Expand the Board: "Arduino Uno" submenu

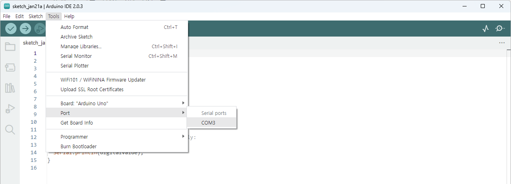pyautogui.click(x=117, y=104)
